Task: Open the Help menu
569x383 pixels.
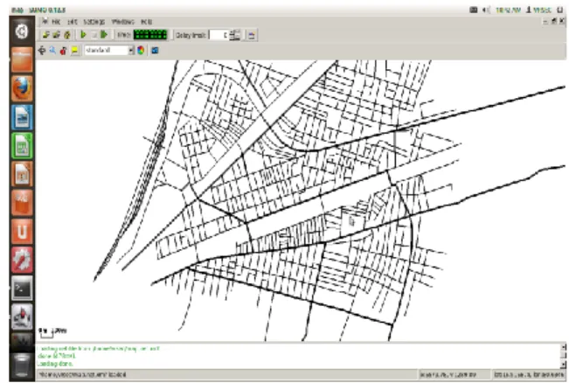Action: [146, 22]
